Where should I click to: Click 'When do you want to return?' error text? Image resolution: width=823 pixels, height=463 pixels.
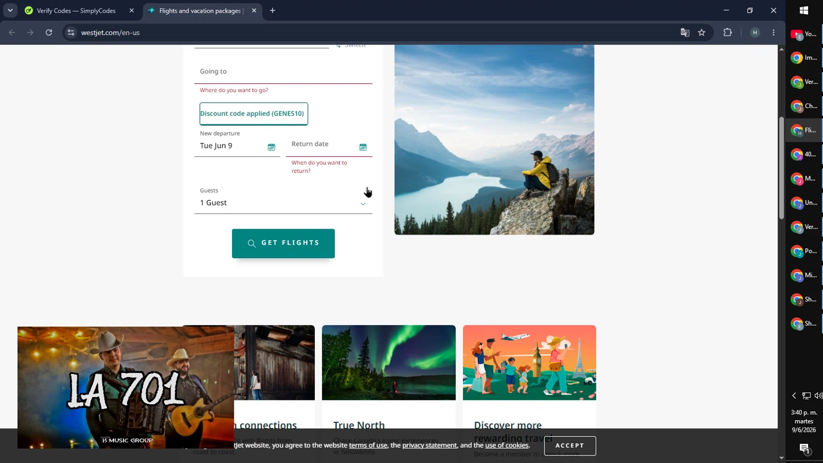tap(319, 167)
